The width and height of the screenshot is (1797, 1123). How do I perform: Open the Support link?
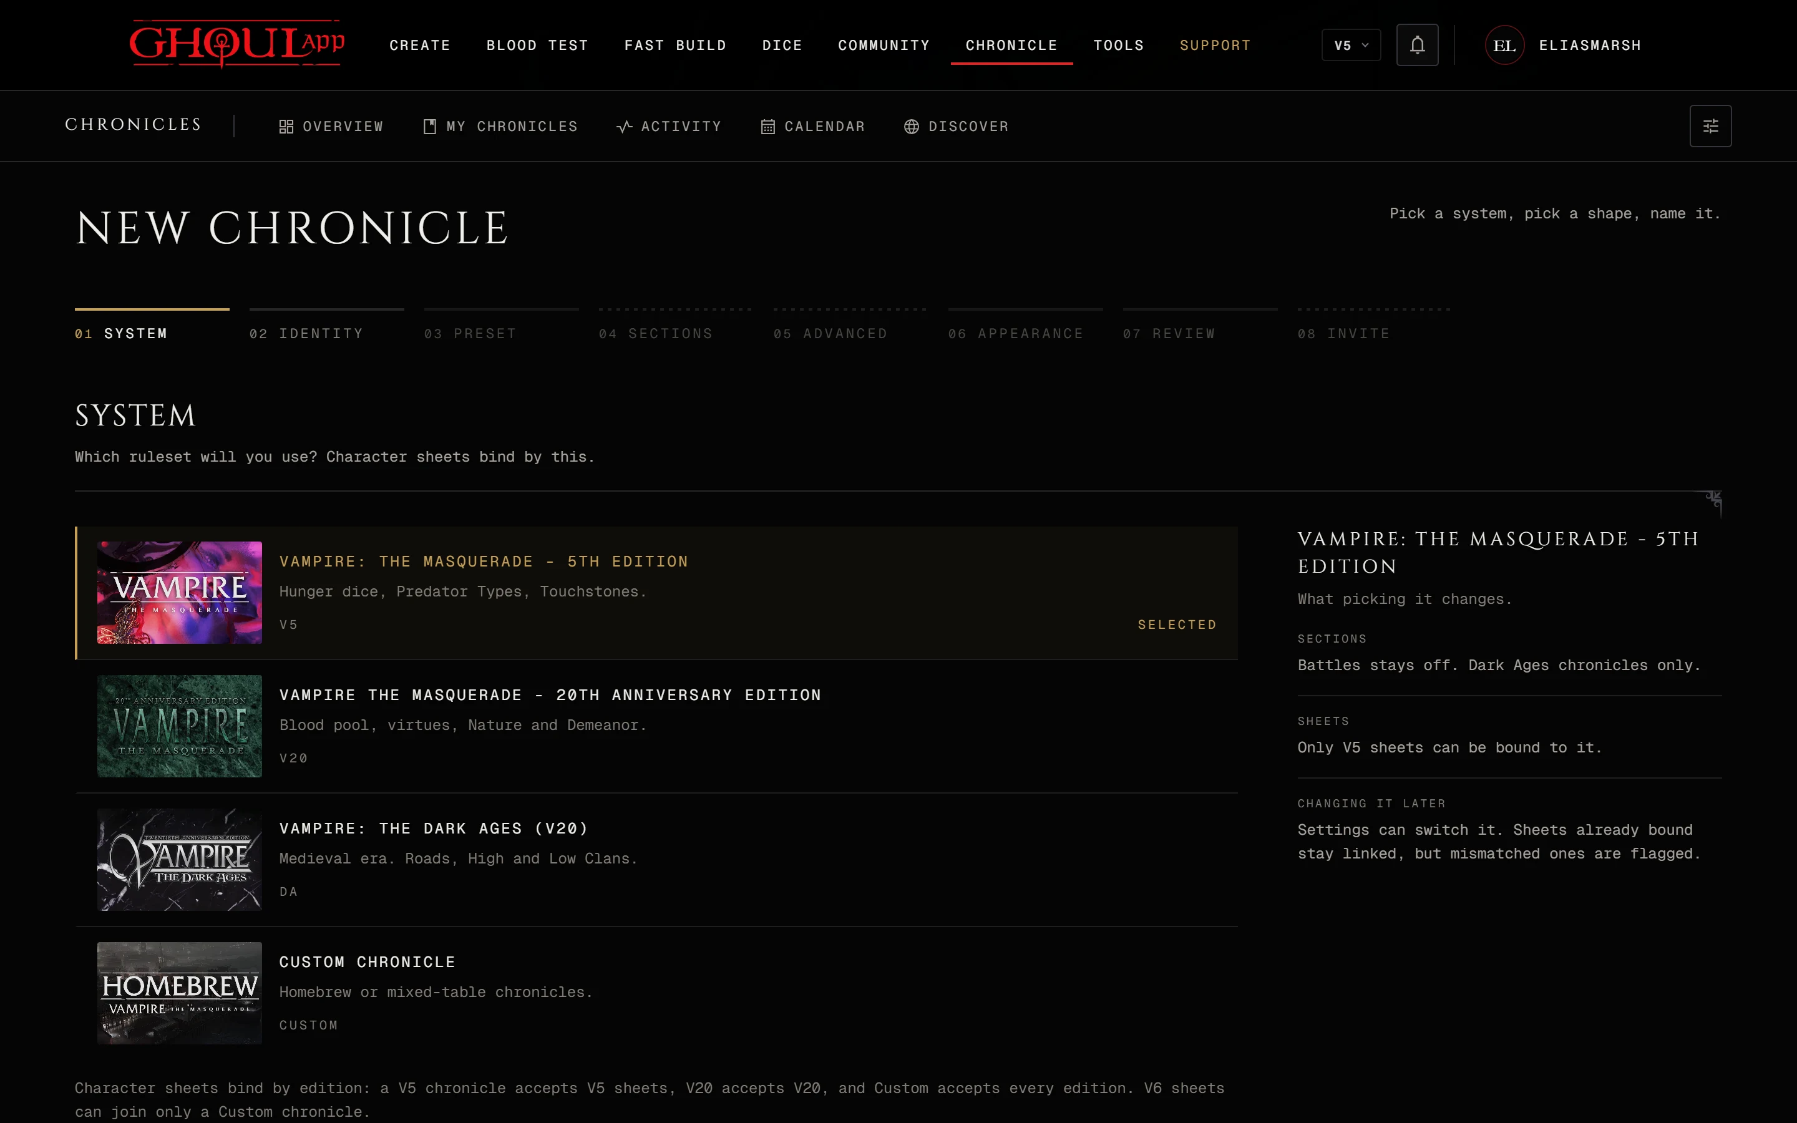tap(1215, 46)
